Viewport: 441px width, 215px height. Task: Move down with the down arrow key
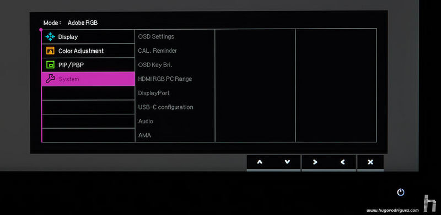pyautogui.click(x=287, y=162)
